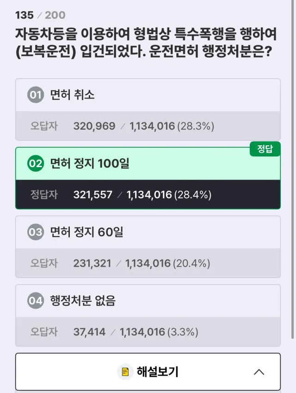Expand the option 03 answer card
This screenshot has width=296, height=393.
(x=148, y=232)
